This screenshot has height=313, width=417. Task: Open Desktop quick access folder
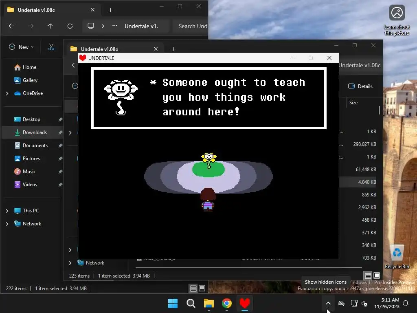(31, 119)
